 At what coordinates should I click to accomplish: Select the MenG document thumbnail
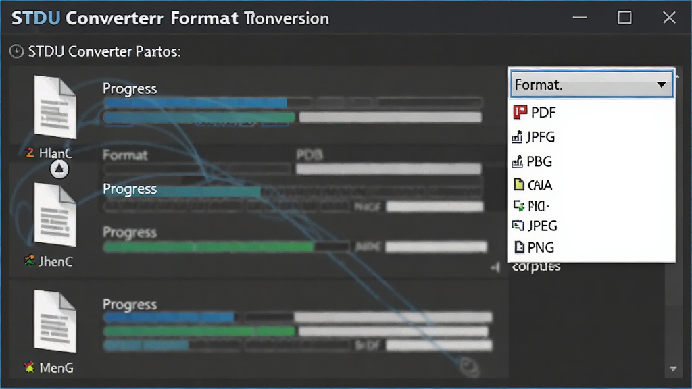tap(55, 321)
